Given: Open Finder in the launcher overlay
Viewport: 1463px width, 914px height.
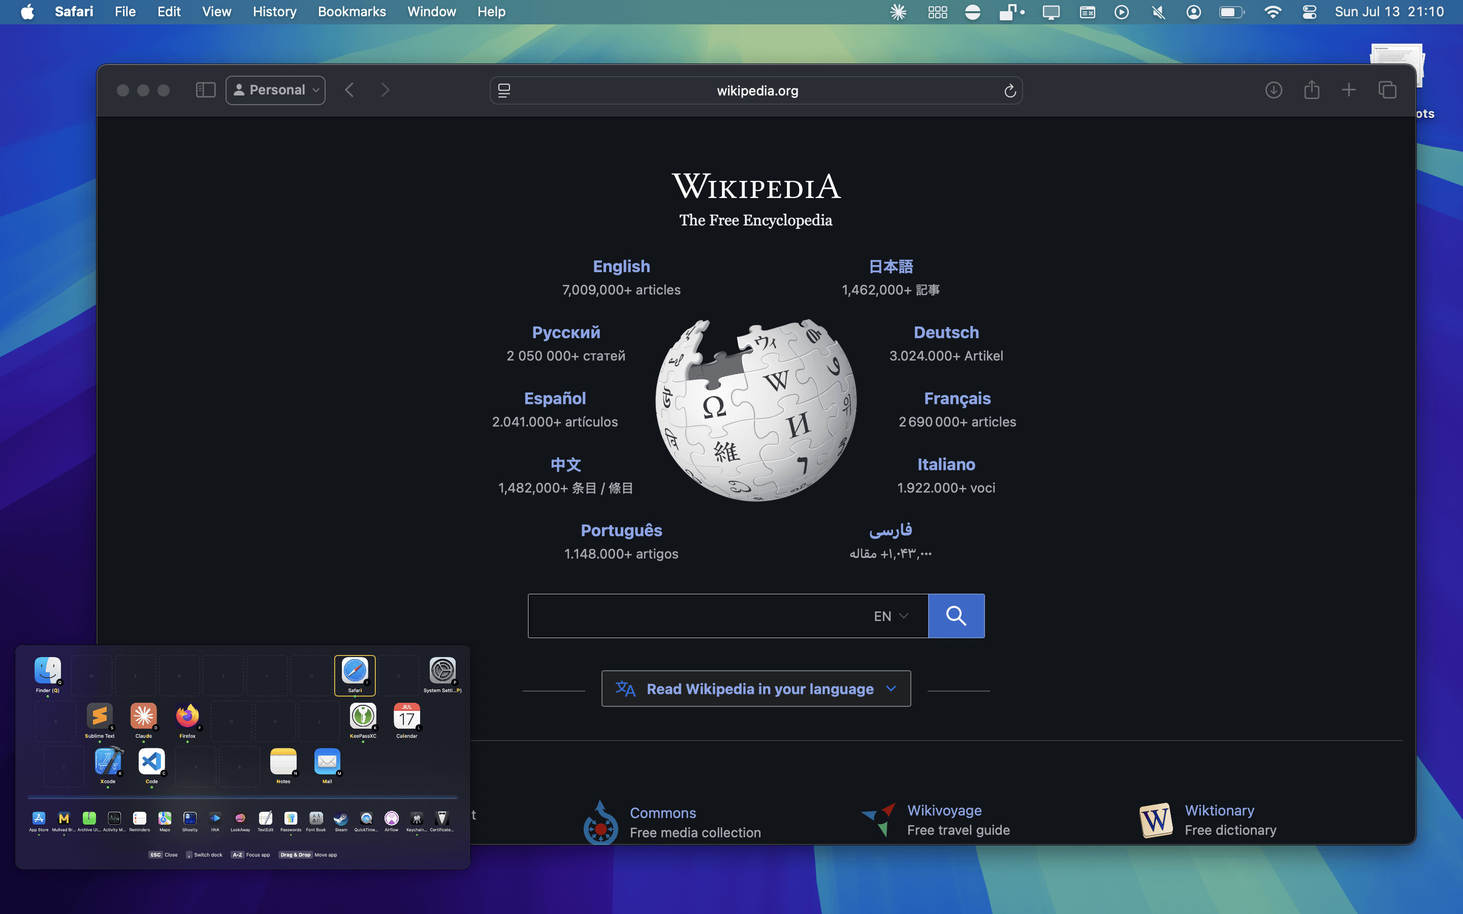Looking at the screenshot, I should click(47, 670).
